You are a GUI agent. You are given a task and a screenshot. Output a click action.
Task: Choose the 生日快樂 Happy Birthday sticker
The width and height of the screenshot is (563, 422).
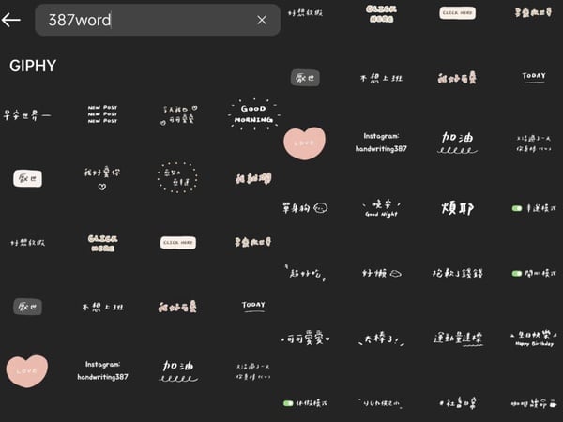point(534,339)
